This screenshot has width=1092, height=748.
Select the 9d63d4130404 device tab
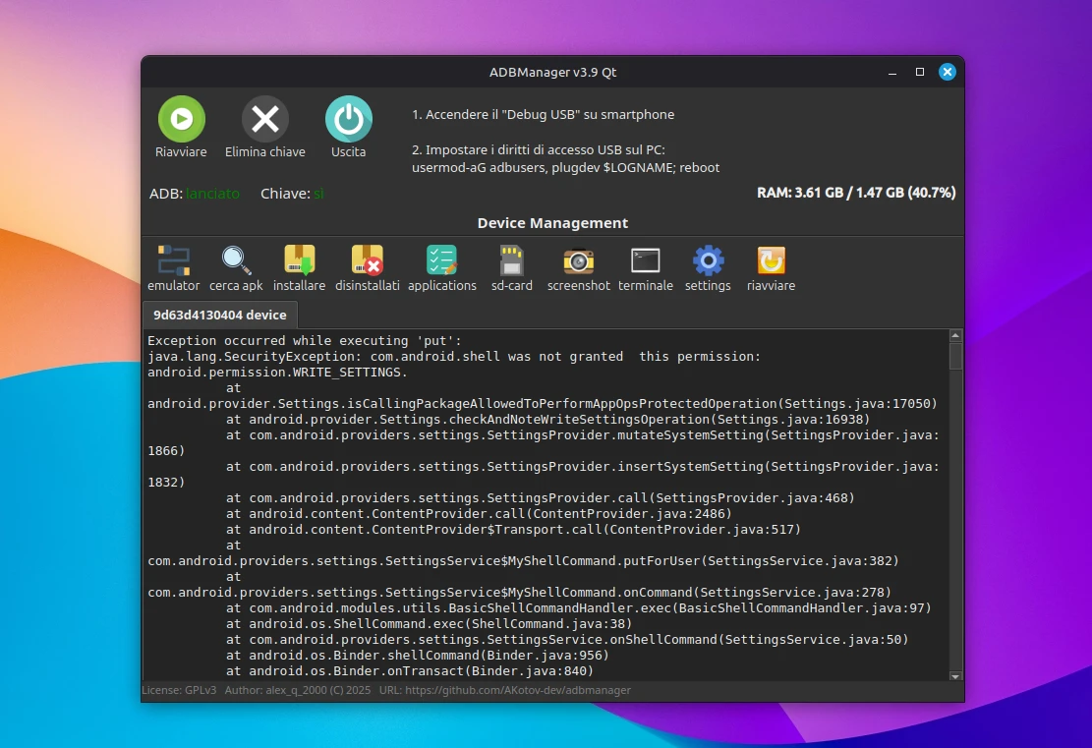pos(220,316)
